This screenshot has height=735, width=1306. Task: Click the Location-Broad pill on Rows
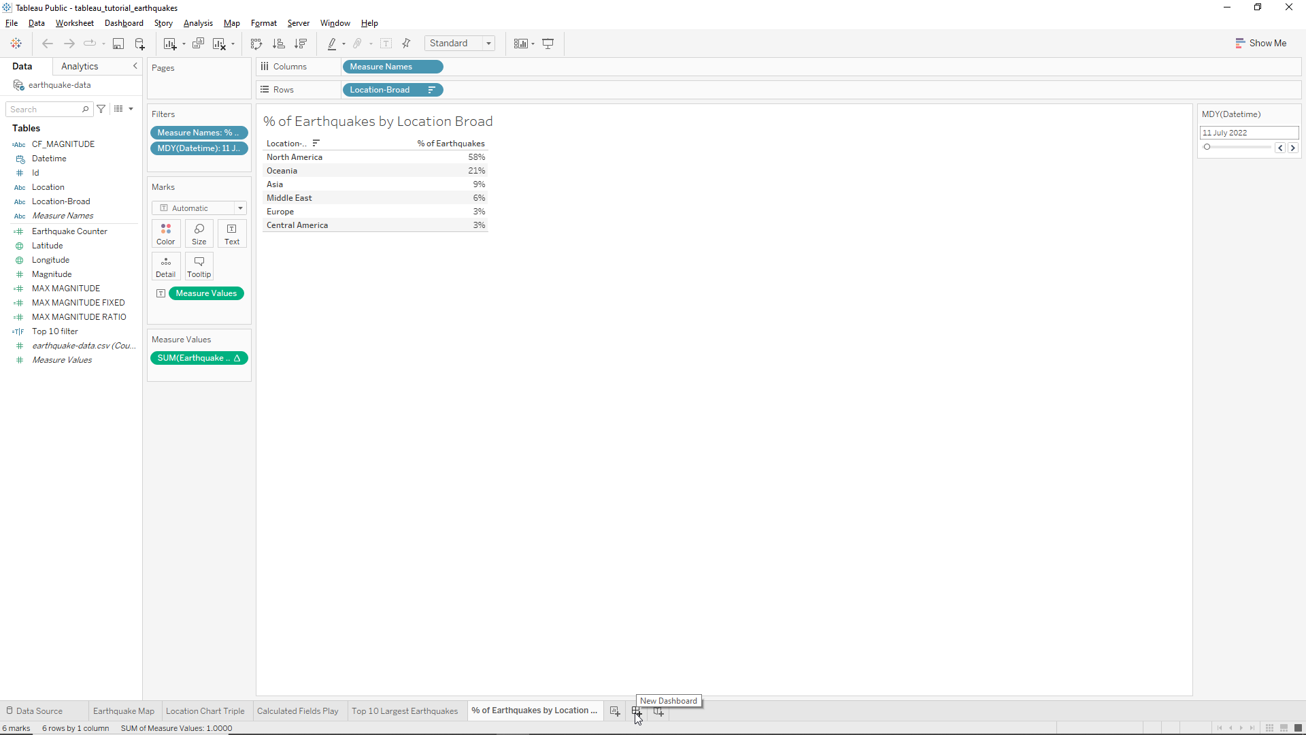(392, 90)
